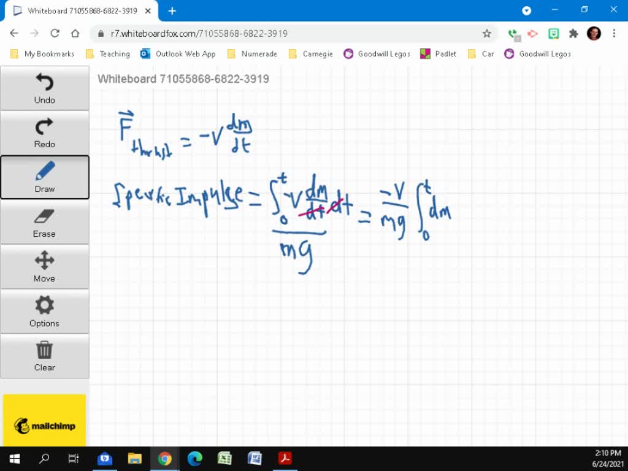Select the Erase tool
The image size is (628, 471).
[x=45, y=222]
